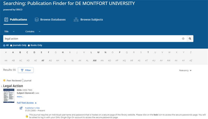Click the yellow lock icon for passwords page
The height and width of the screenshot is (119, 208).
click(27, 116)
